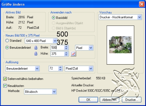Screen dimensions: 146x106
Task: Click the lock icon beside Höhe
Action: pos(36,54)
